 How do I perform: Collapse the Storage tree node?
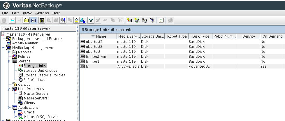click(x=9, y=61)
